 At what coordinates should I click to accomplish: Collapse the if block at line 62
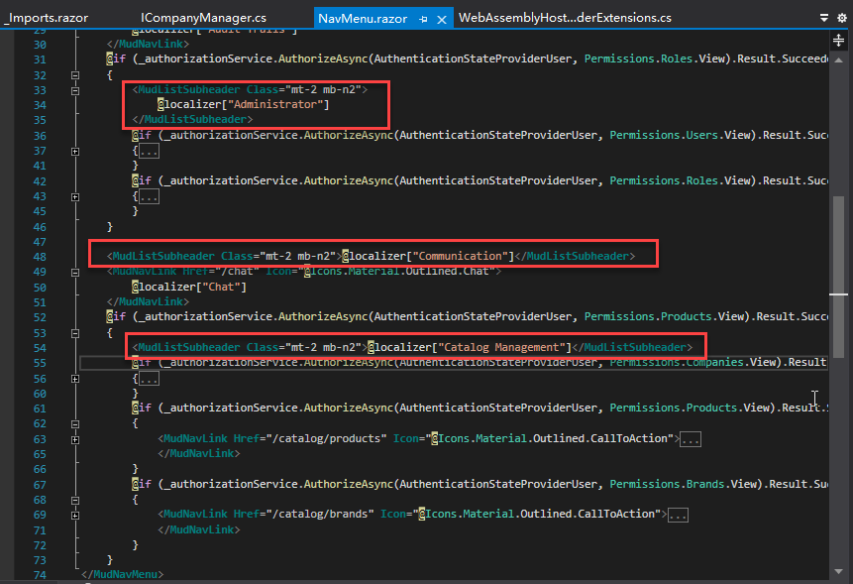click(x=74, y=422)
